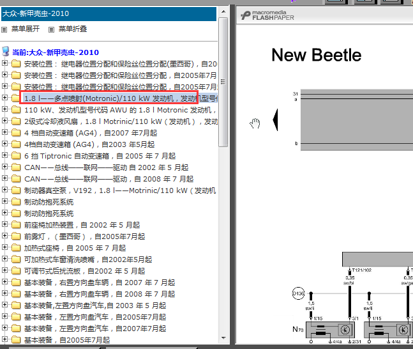Open 基本装备 左置方向盘汽车 自2005年7月起
413x349 pixels.
pos(95,317)
